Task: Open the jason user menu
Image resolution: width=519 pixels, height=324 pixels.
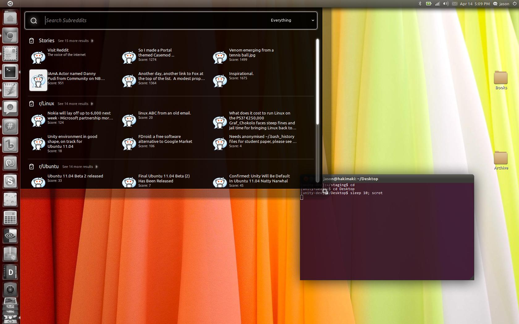Action: click(x=501, y=4)
